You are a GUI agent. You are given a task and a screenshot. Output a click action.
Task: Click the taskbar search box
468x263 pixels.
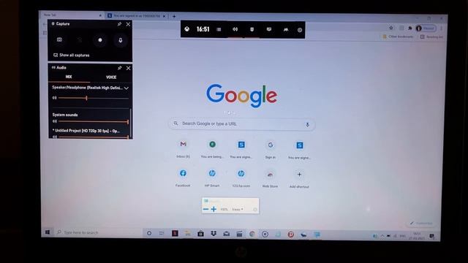click(99, 232)
